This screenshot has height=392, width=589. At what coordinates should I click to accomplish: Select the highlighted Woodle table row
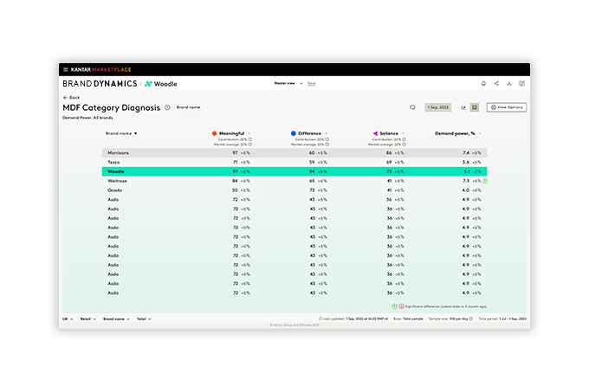click(x=294, y=171)
